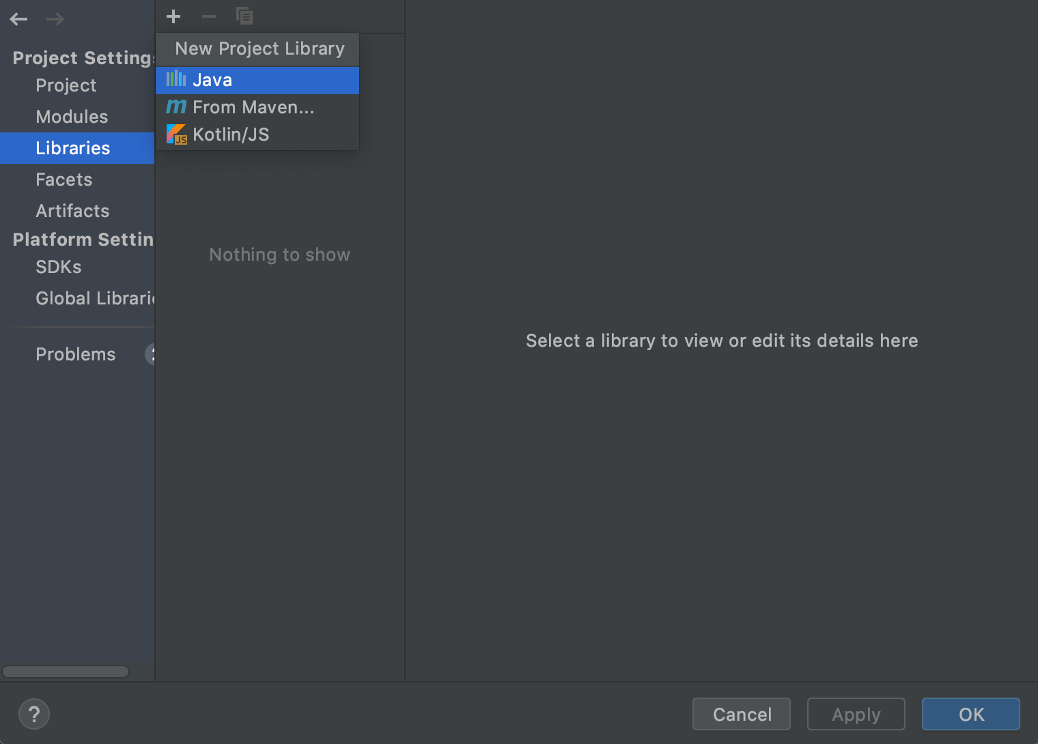
Task: Open the Facets section
Action: pyautogui.click(x=64, y=179)
